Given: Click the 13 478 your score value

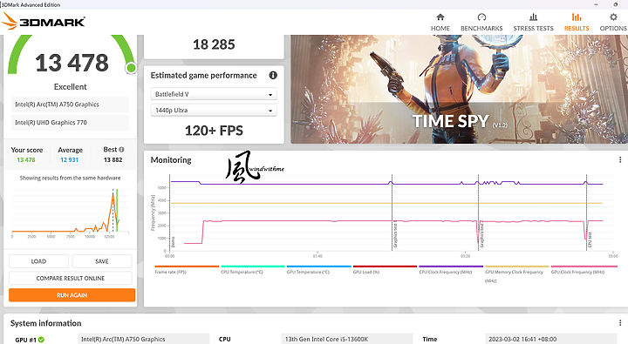Looking at the screenshot, I should [26, 159].
